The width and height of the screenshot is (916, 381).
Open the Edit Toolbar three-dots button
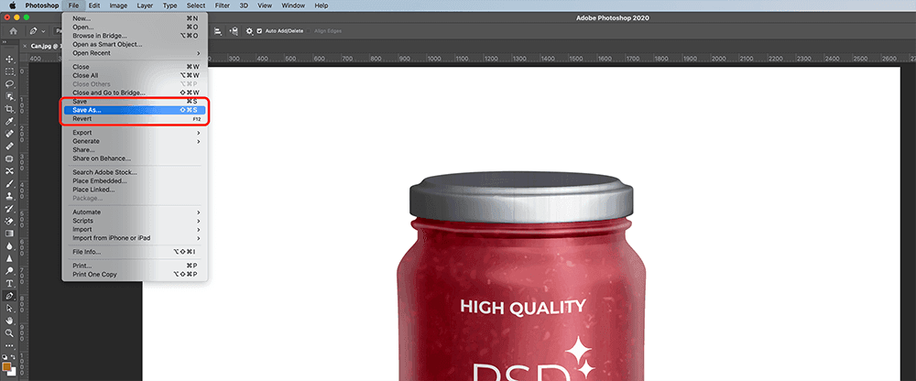9,345
